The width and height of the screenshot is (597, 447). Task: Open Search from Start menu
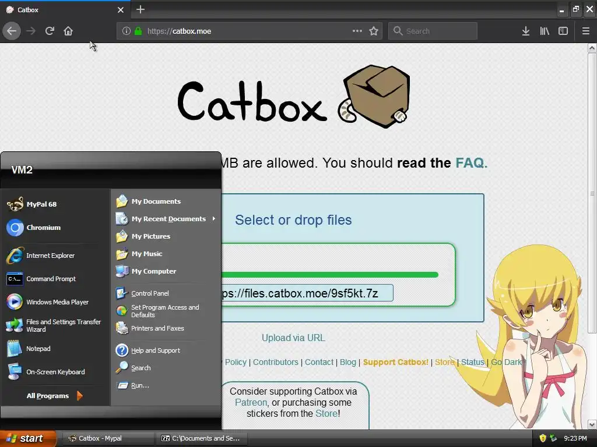coord(166,368)
